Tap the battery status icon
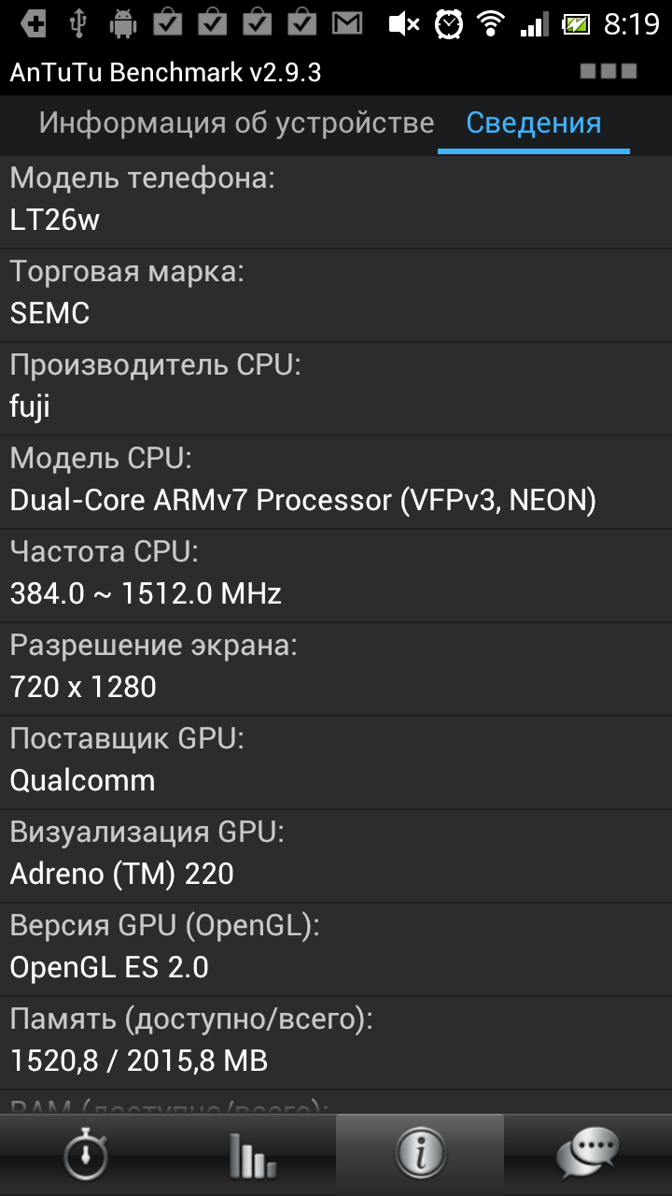Viewport: 672px width, 1196px height. point(577,22)
